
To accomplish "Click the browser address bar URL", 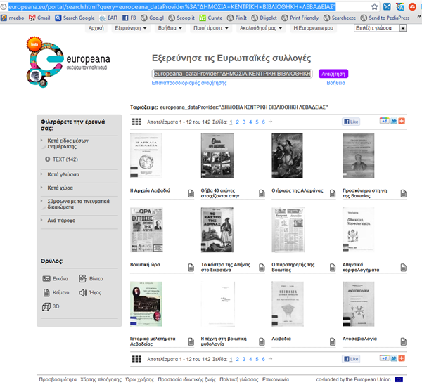I will (x=172, y=6).
